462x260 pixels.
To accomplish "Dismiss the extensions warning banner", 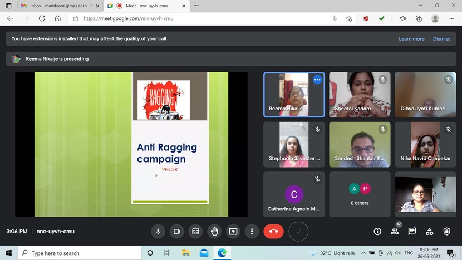I will point(441,39).
